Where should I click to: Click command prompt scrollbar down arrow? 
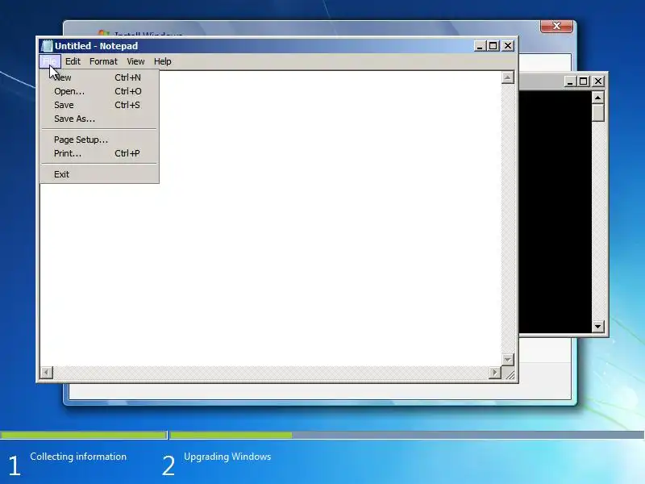pos(598,327)
